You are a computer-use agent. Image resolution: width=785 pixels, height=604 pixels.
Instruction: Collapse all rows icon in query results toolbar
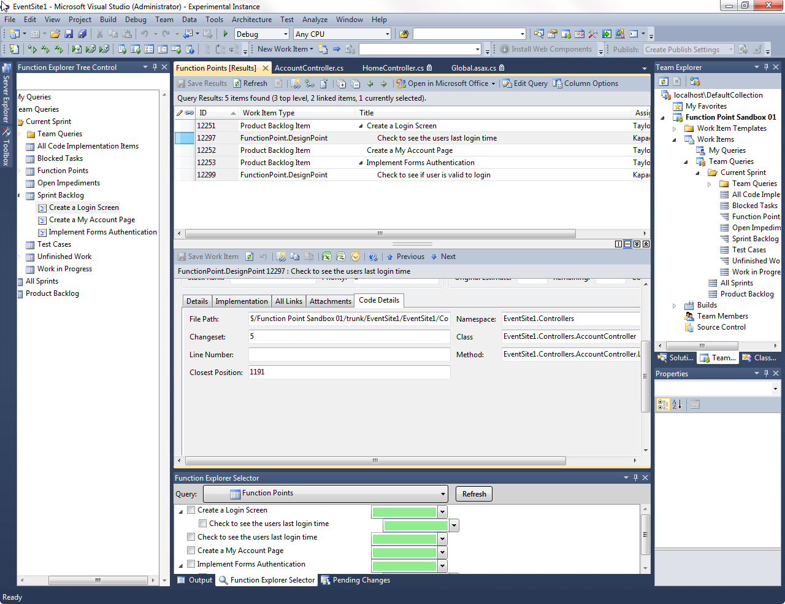coord(356,83)
